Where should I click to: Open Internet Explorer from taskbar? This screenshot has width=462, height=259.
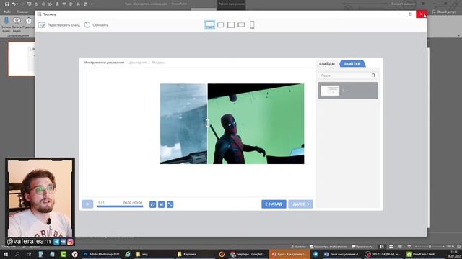128,254
